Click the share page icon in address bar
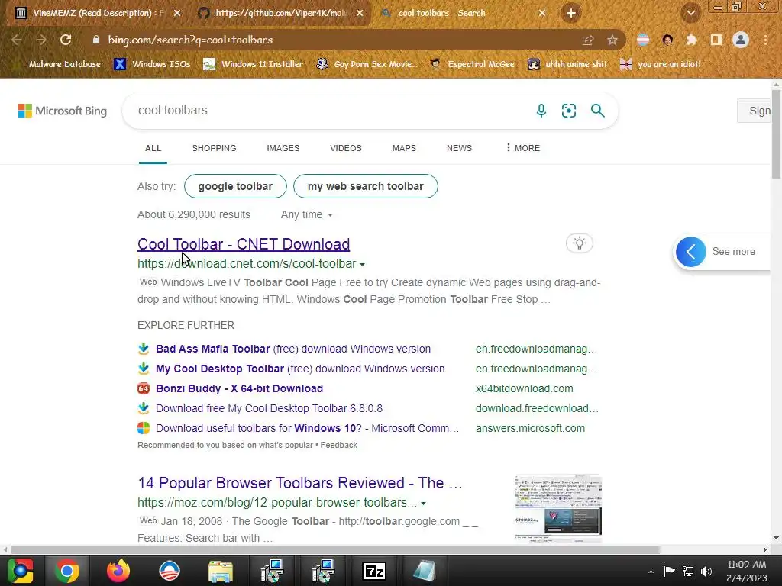This screenshot has width=782, height=586. [x=588, y=40]
